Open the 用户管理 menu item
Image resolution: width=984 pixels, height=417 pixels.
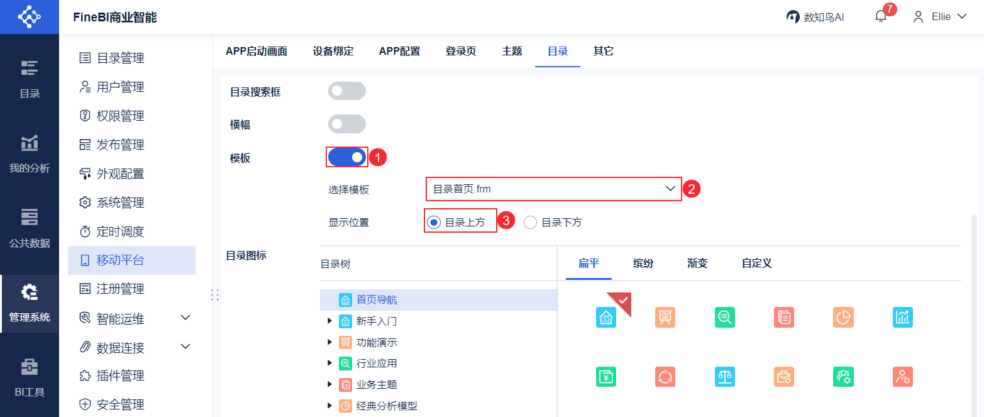tap(120, 87)
